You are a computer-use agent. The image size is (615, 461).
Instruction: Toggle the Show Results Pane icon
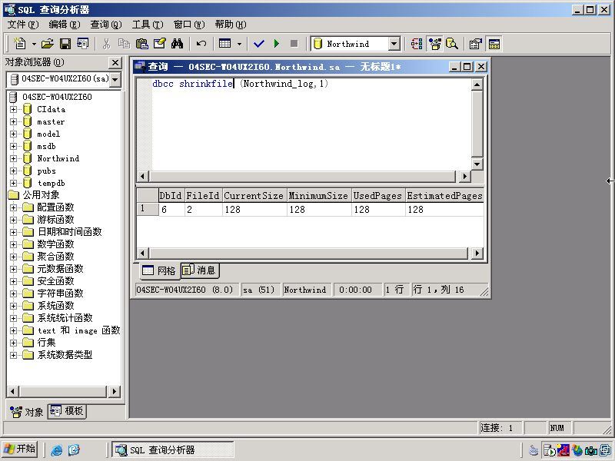[494, 44]
